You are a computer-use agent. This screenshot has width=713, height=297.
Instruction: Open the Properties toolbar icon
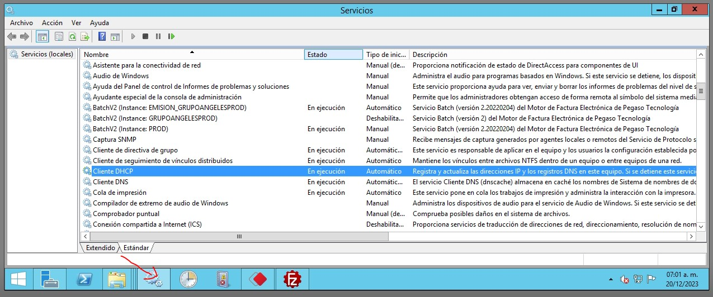(x=59, y=36)
